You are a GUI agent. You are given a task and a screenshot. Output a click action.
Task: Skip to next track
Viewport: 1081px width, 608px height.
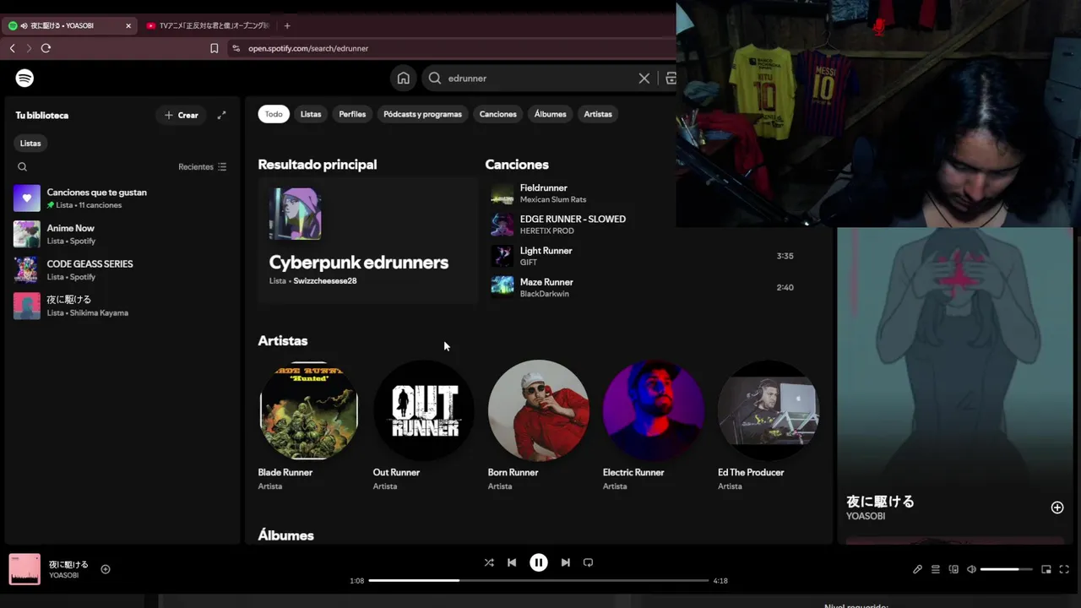[566, 562]
